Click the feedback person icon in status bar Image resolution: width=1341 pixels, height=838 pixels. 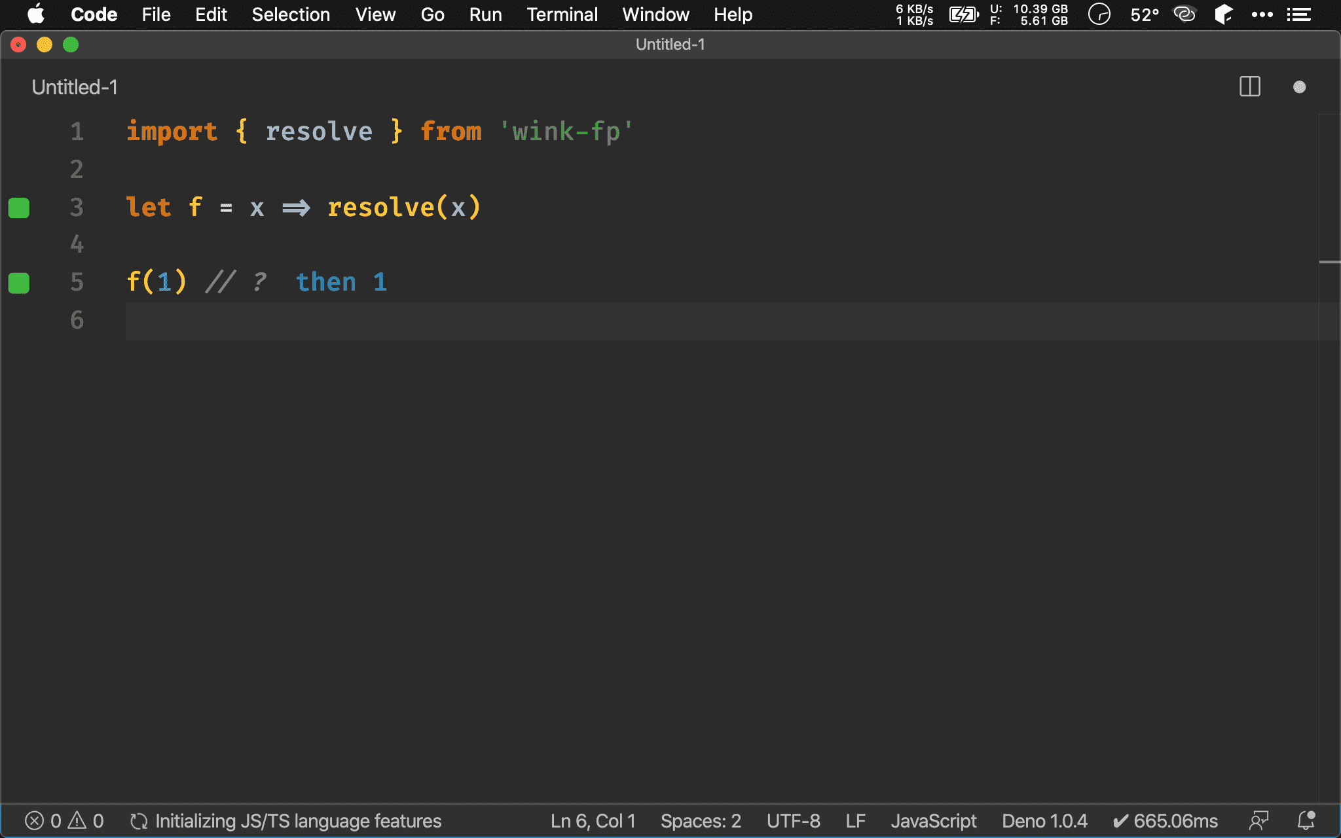1258,821
